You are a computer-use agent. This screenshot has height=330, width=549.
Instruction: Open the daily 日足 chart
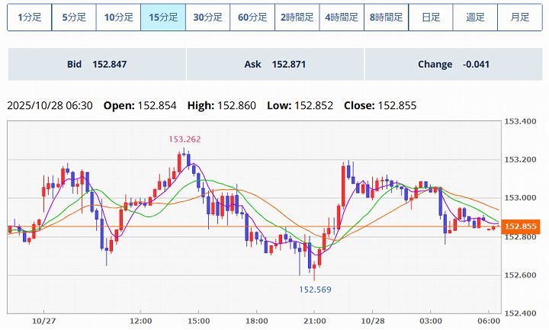(x=430, y=17)
